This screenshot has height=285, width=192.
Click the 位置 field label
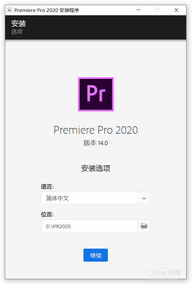point(46,214)
